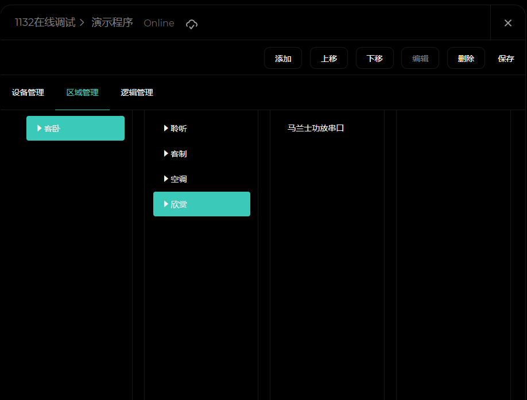The image size is (527, 400).
Task: Expand the 聆听 triangle
Action: click(x=166, y=128)
